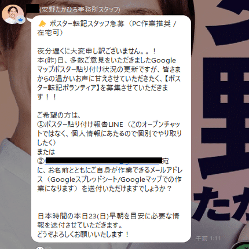Open the sender's round profile avatar
The image size is (249, 249).
(x=13, y=14)
